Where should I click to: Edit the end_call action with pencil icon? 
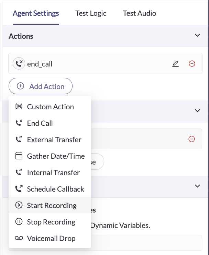175,64
